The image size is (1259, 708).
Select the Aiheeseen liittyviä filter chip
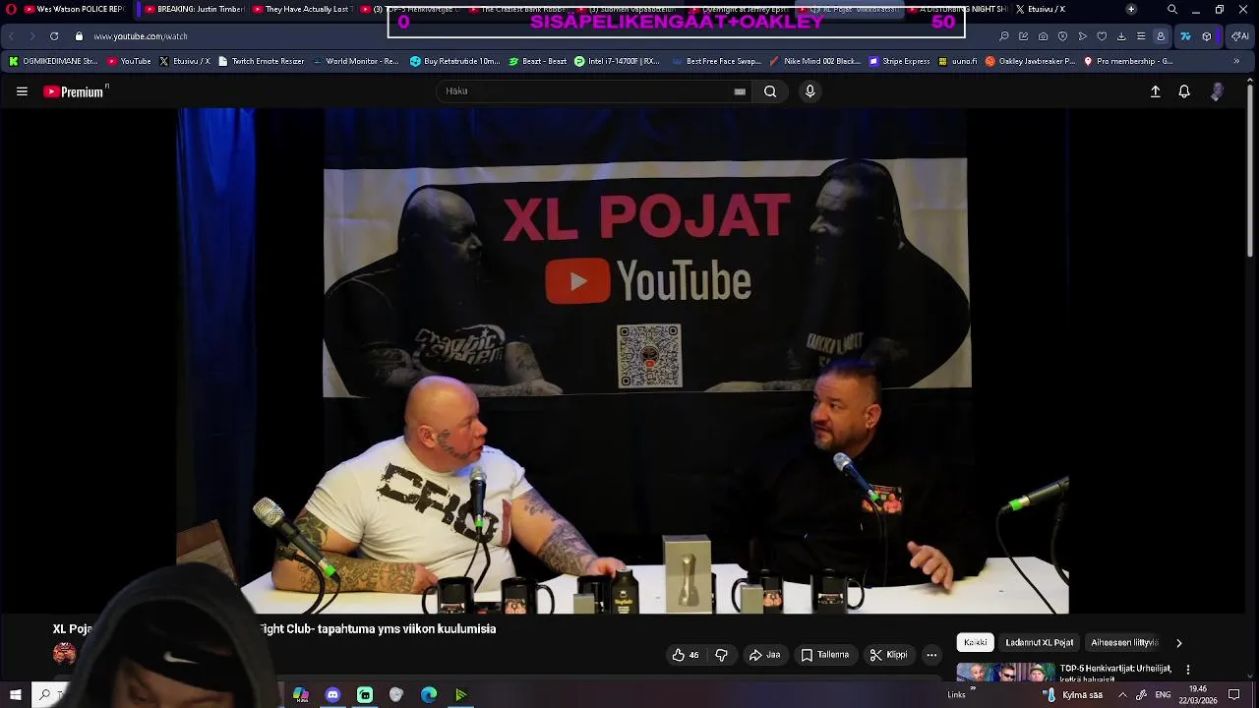pyautogui.click(x=1123, y=643)
